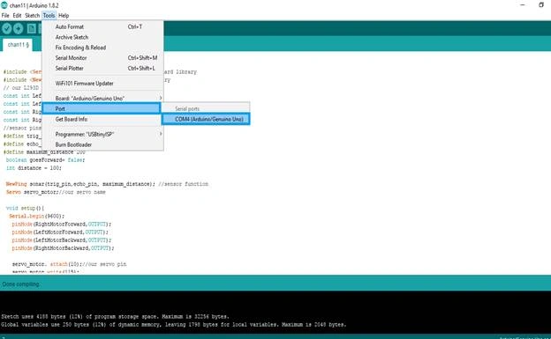Click the NewPing sonar declaration line

click(107, 184)
